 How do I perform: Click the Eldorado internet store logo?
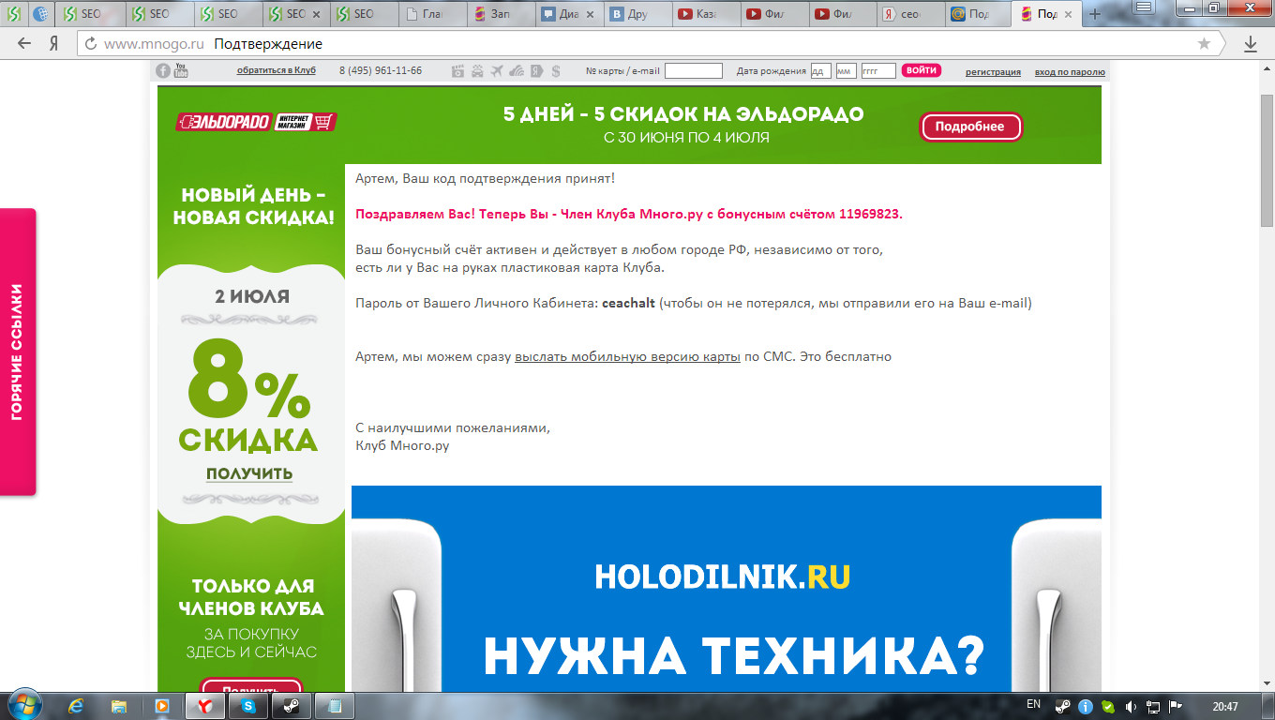[256, 122]
